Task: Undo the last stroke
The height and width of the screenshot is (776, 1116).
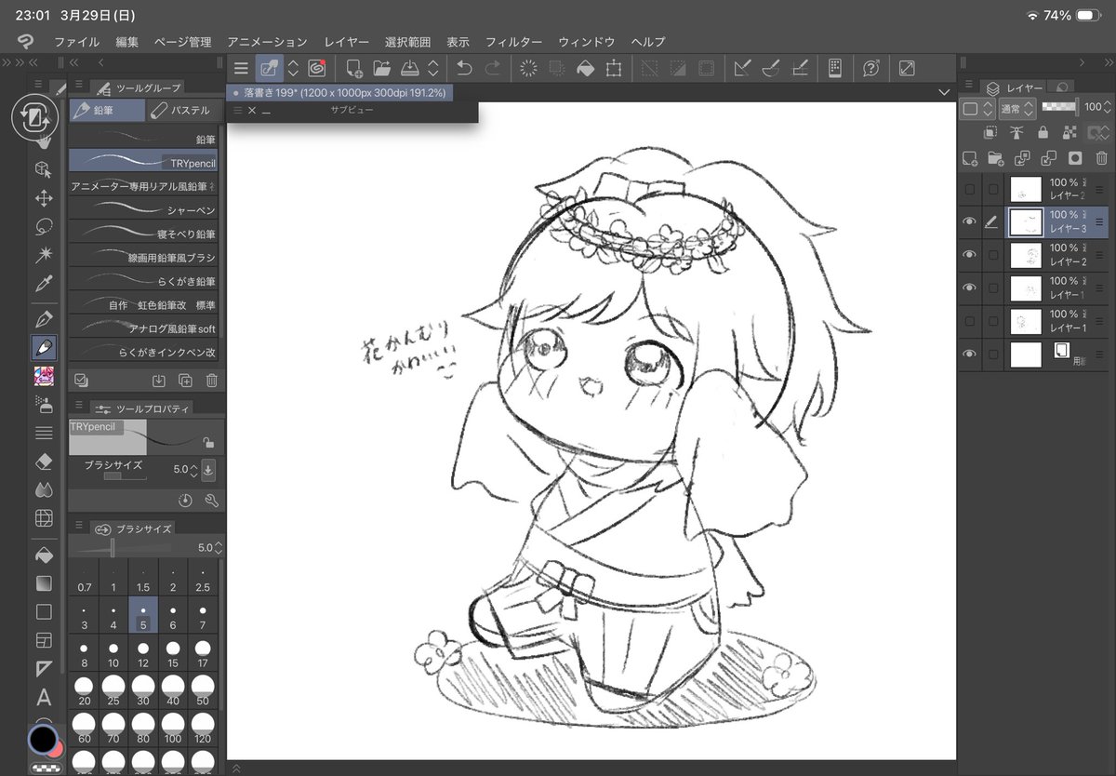Action: point(463,67)
